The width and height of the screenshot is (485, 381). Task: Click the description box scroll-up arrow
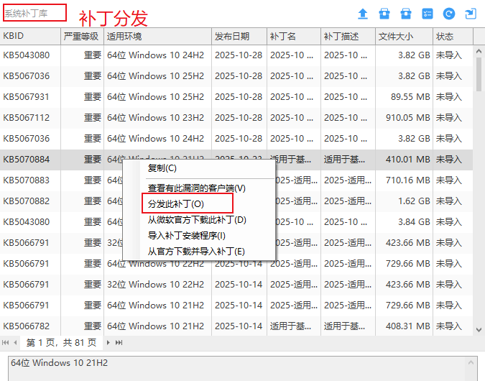point(471,362)
